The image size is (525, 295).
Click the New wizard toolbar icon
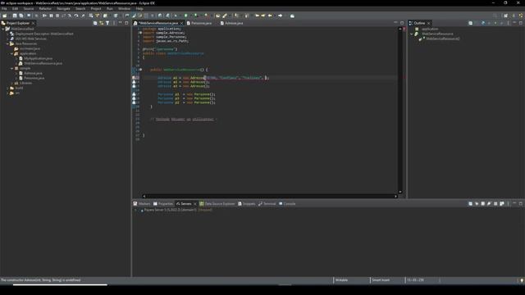[5, 16]
